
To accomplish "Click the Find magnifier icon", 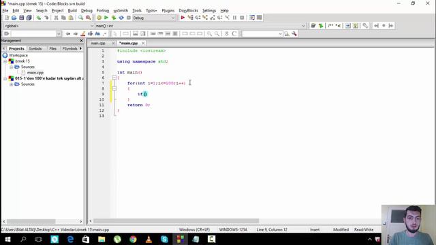I will coord(80,18).
